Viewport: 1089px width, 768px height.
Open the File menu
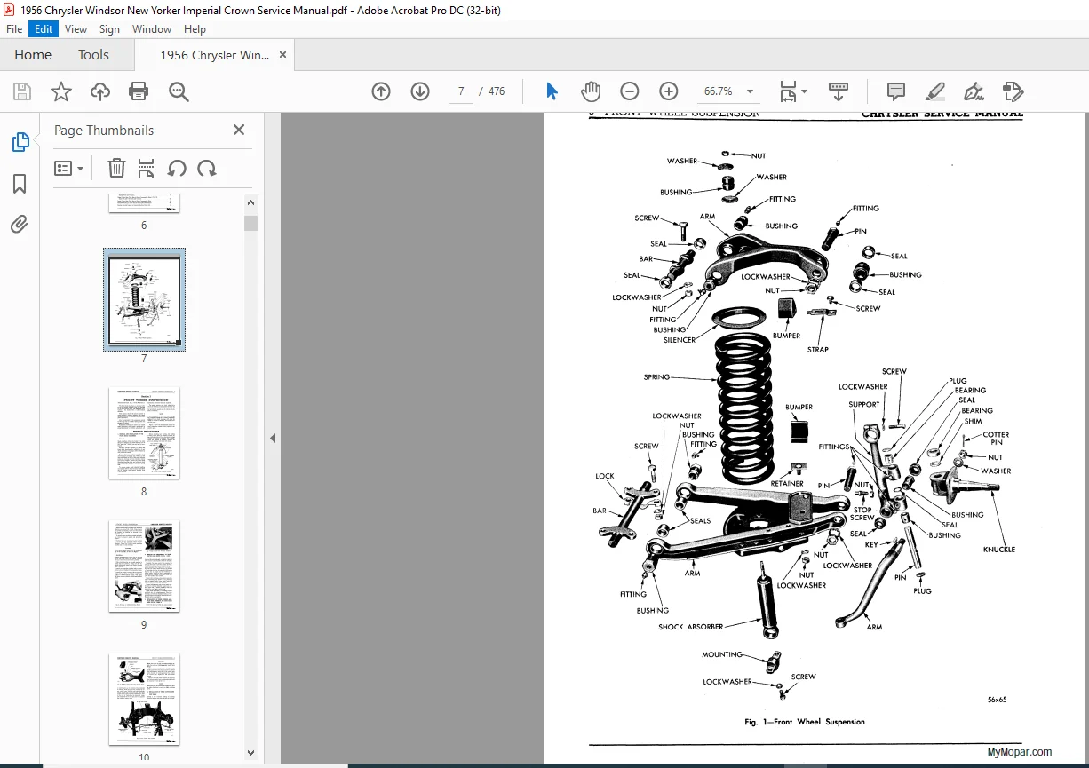point(14,28)
